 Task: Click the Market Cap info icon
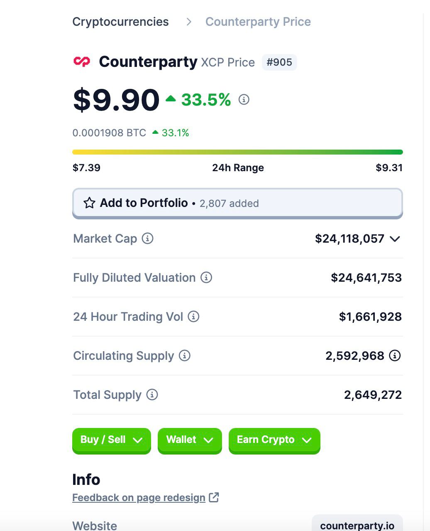pyautogui.click(x=148, y=238)
